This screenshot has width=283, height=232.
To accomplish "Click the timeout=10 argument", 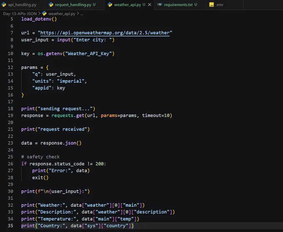I will click(156, 116).
